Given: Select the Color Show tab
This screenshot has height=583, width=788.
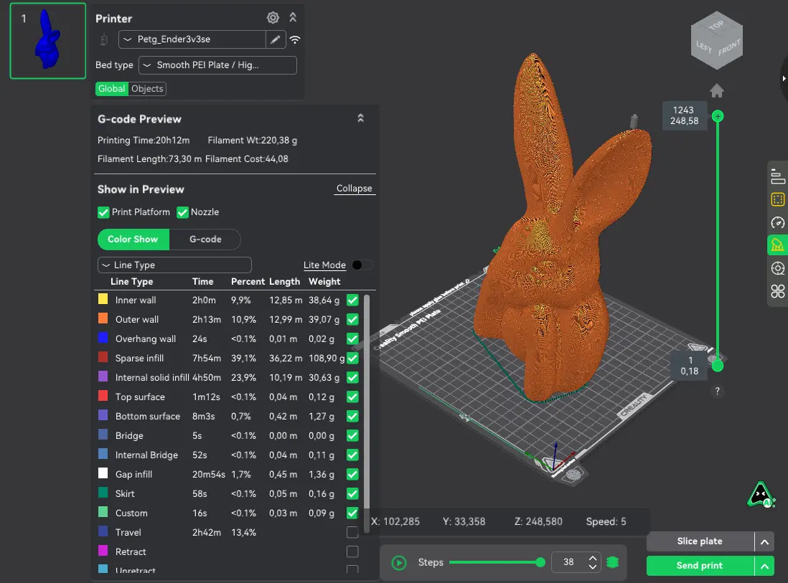Looking at the screenshot, I should (133, 240).
